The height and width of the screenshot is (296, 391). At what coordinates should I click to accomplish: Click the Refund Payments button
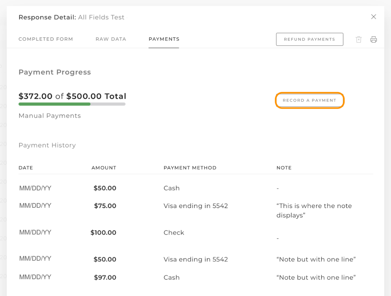point(310,39)
